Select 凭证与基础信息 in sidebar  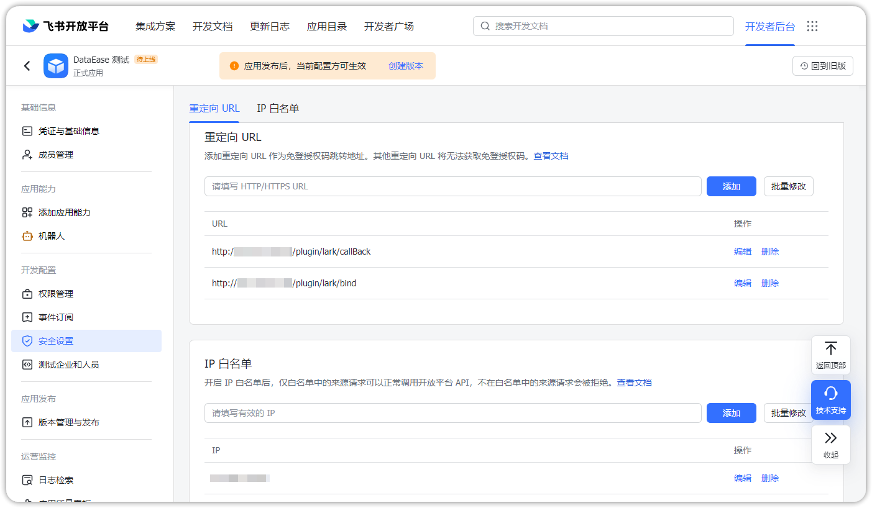[x=86, y=131]
